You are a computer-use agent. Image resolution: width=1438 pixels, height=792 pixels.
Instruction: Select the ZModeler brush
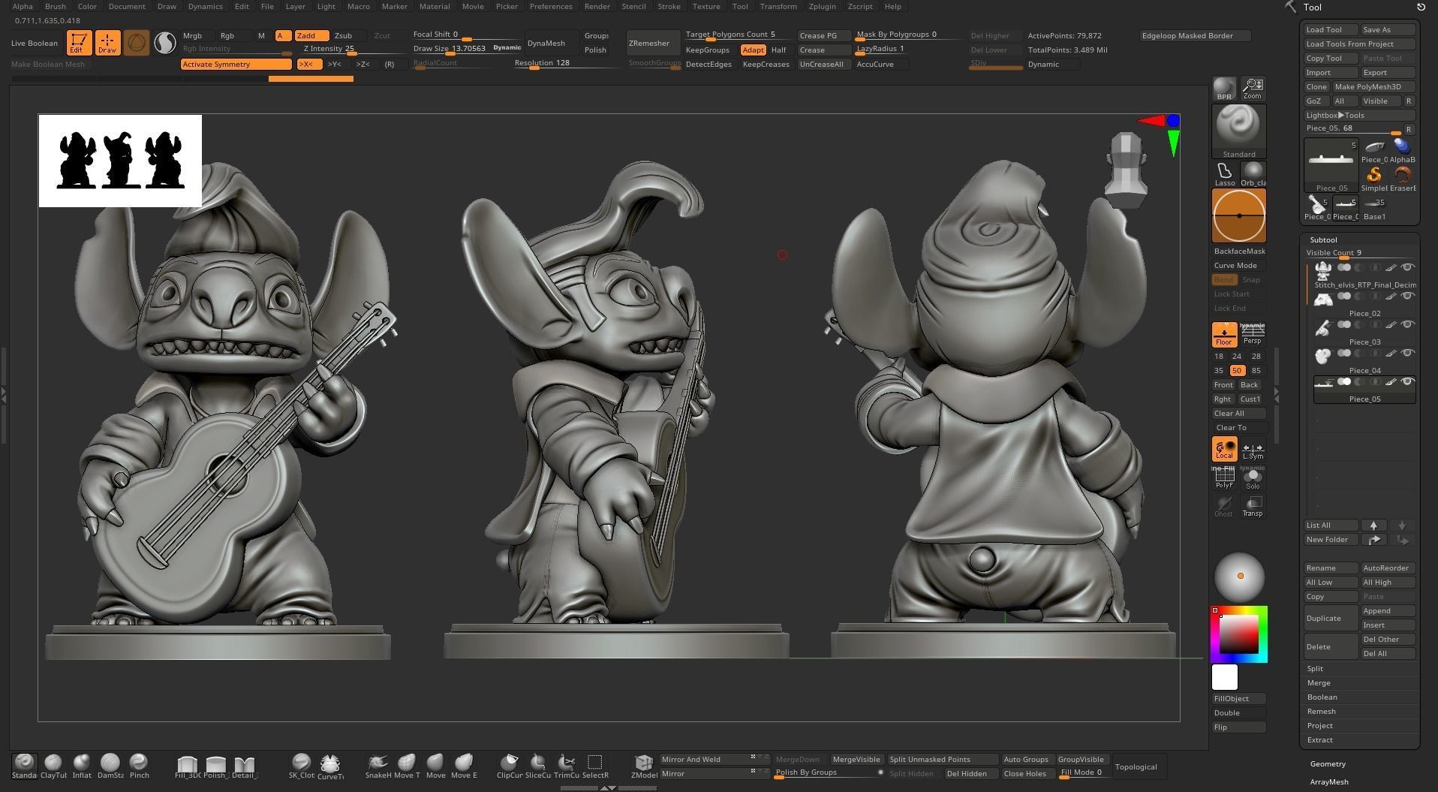[644, 766]
